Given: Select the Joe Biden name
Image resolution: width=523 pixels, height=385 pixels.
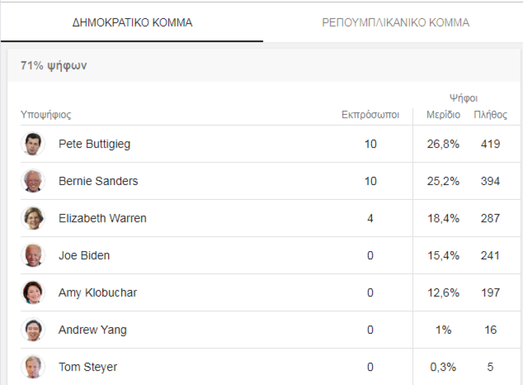Looking at the screenshot, I should tap(84, 255).
